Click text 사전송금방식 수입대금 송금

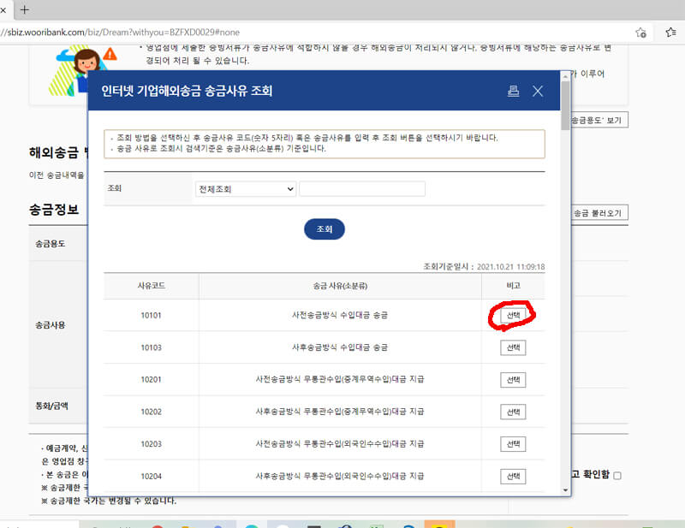pyautogui.click(x=340, y=315)
